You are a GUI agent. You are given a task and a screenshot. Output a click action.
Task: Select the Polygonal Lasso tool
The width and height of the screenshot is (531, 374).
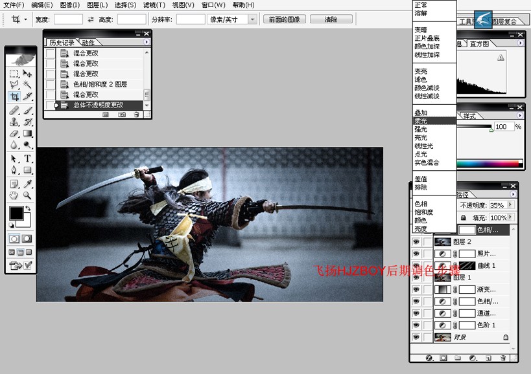click(x=14, y=85)
